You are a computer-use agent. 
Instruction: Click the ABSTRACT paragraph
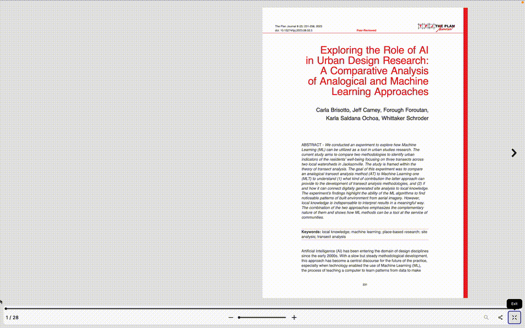point(365,181)
